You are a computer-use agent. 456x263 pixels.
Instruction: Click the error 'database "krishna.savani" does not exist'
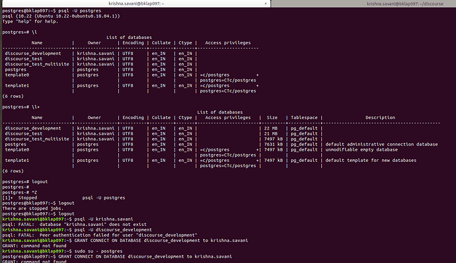point(75,224)
